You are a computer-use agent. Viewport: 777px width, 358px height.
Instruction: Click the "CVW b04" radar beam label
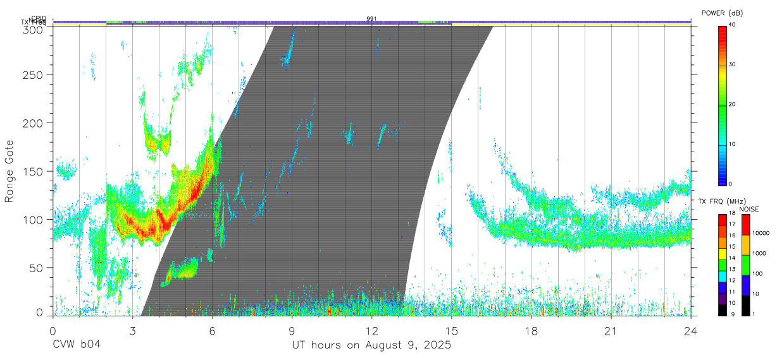click(x=76, y=345)
